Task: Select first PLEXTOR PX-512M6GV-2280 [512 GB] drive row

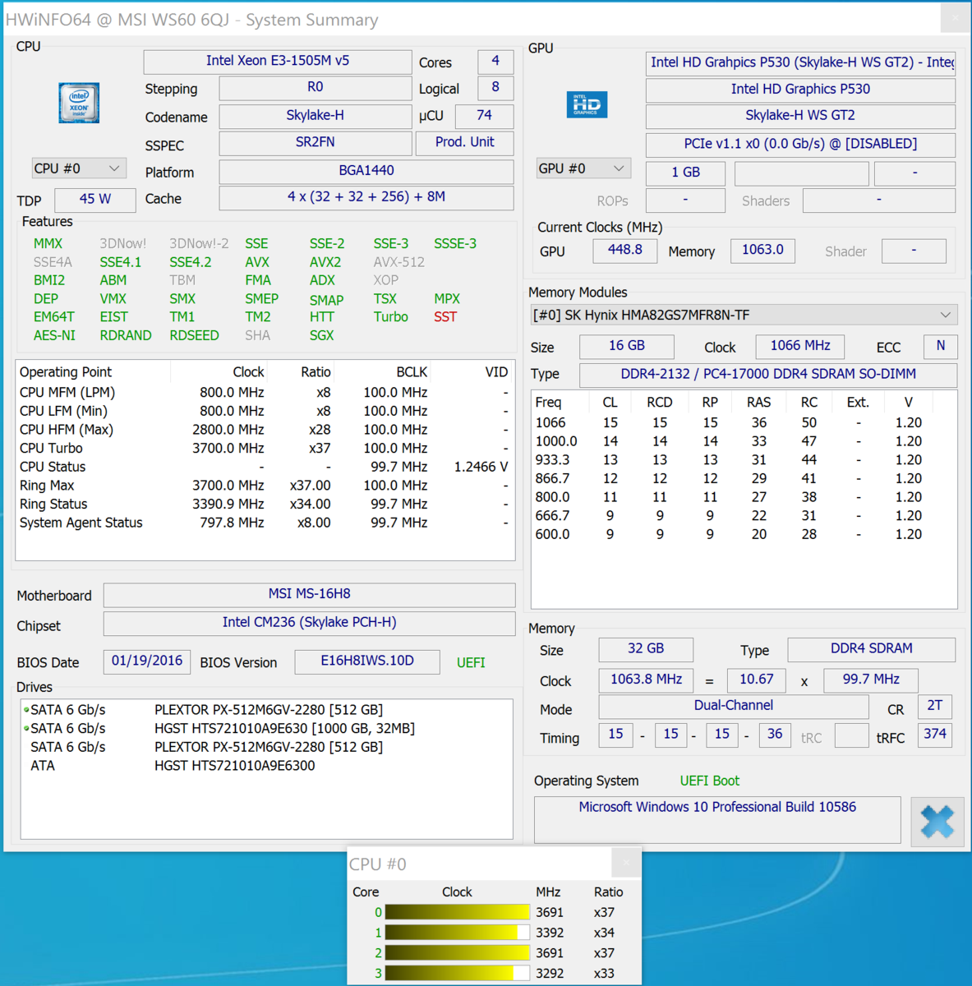Action: point(267,709)
